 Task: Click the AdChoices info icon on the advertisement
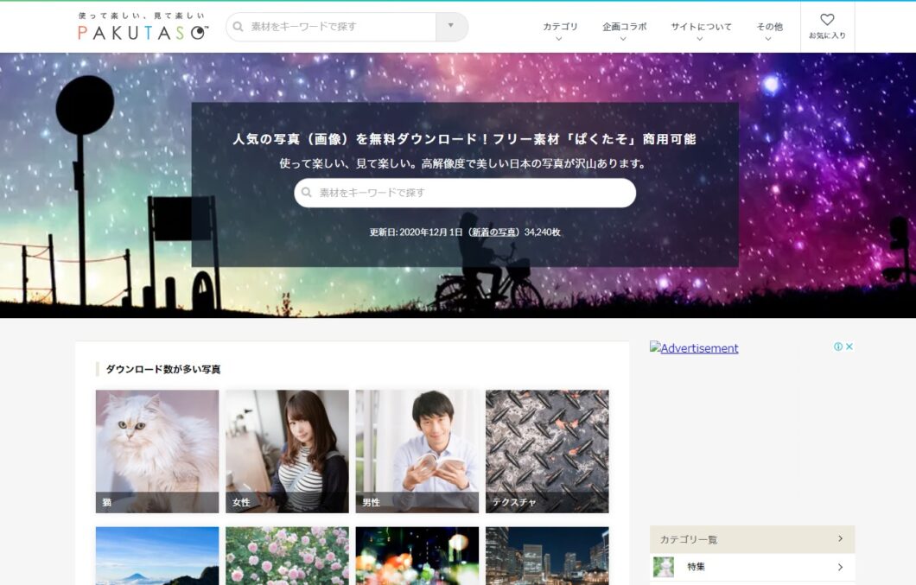click(836, 346)
